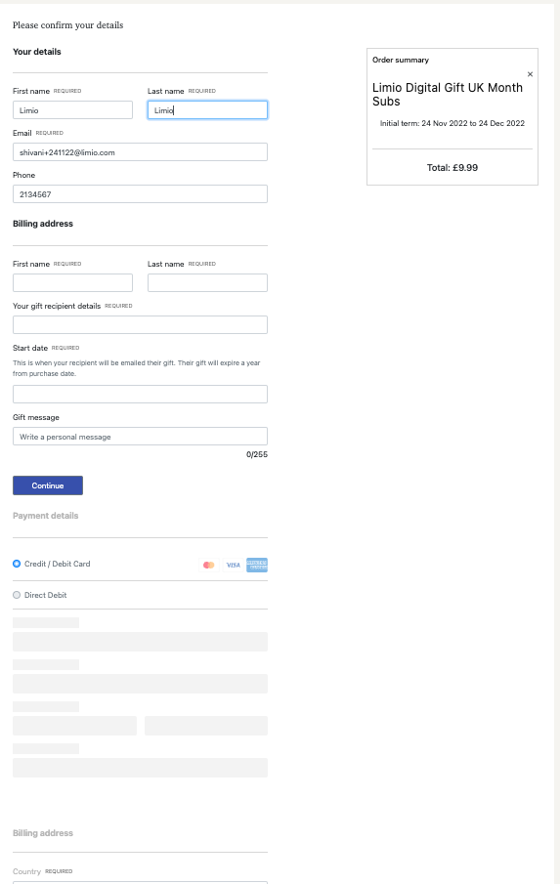This screenshot has width=560, height=884.
Task: Choose the Direct Debit radio option
Action: click(x=17, y=595)
